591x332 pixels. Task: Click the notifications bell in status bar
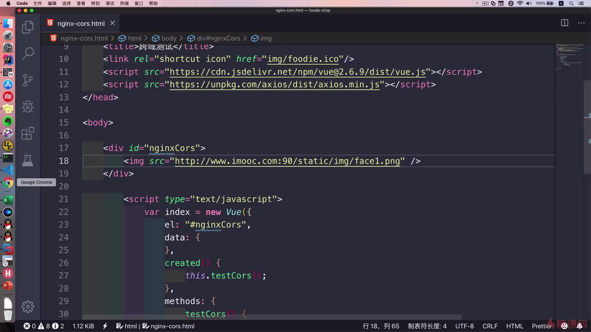[x=580, y=326]
